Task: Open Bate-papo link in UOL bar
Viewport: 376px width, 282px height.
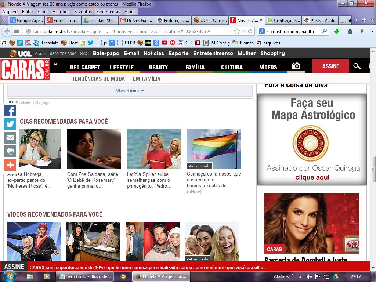Action: [106, 53]
